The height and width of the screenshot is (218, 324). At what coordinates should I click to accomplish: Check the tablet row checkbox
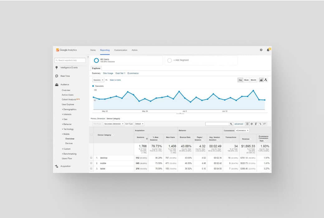coord(91,169)
